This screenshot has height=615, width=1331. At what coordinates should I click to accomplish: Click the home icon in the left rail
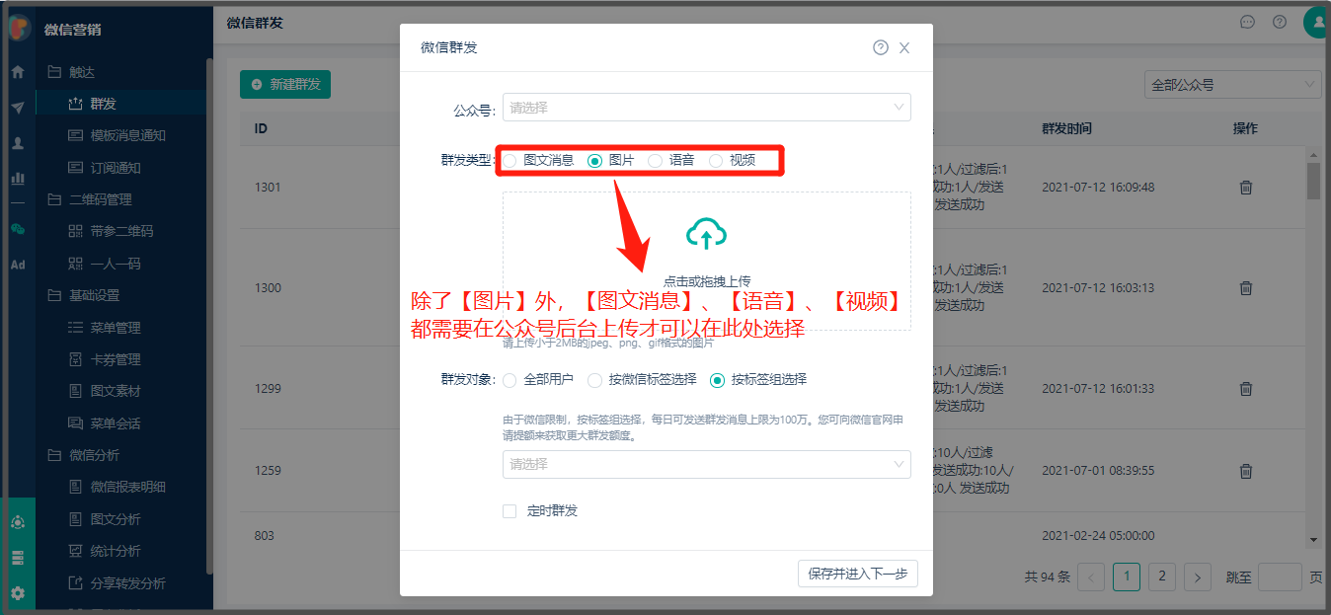(18, 72)
